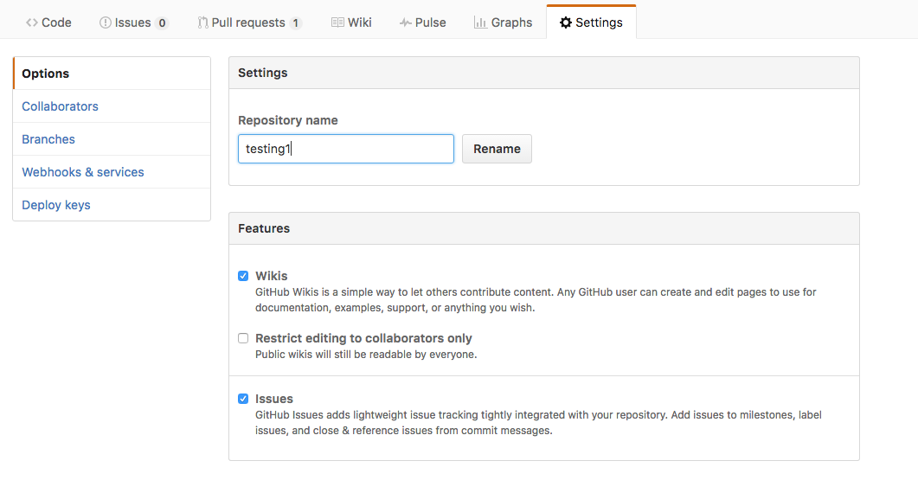Select the Settings tab label
The height and width of the screenshot is (480, 918).
599,22
